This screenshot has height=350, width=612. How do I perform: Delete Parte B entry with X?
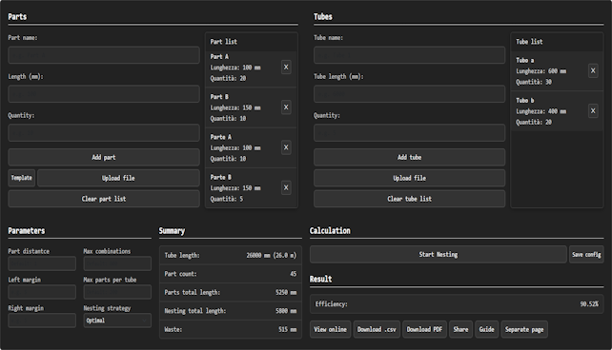point(286,187)
